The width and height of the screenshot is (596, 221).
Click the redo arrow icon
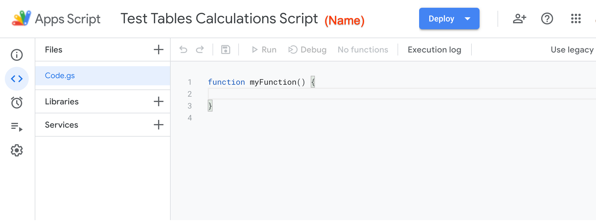[200, 50]
